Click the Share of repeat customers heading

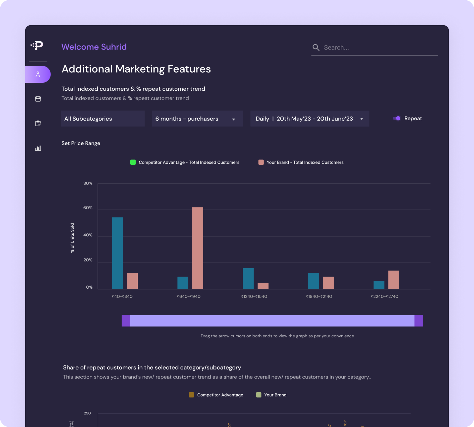(x=152, y=367)
